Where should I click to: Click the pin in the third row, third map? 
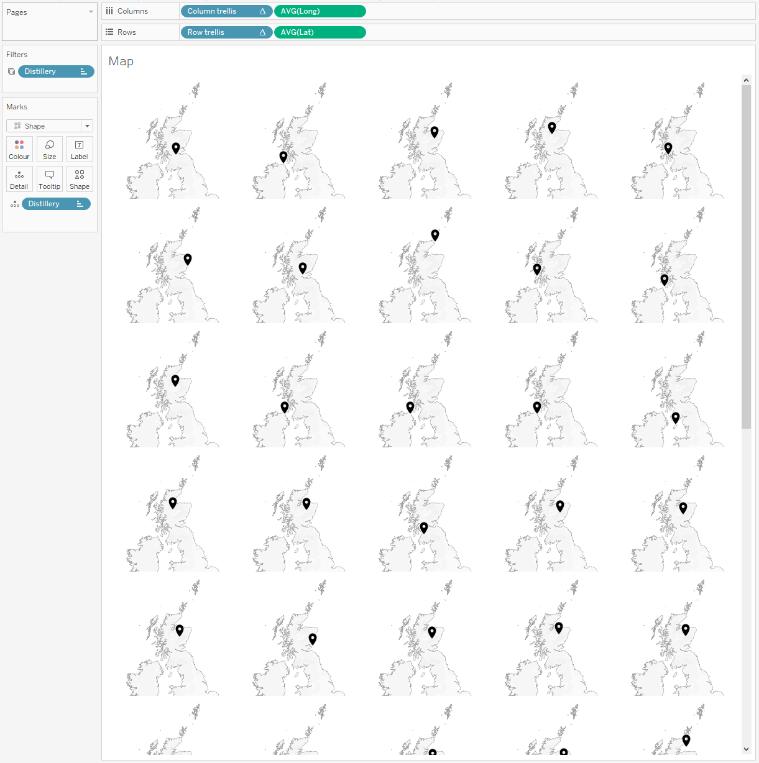(x=410, y=407)
